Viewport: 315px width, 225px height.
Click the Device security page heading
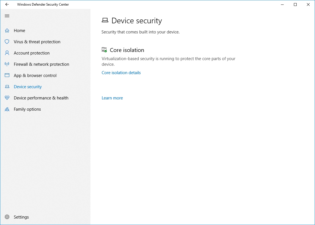tap(137, 21)
